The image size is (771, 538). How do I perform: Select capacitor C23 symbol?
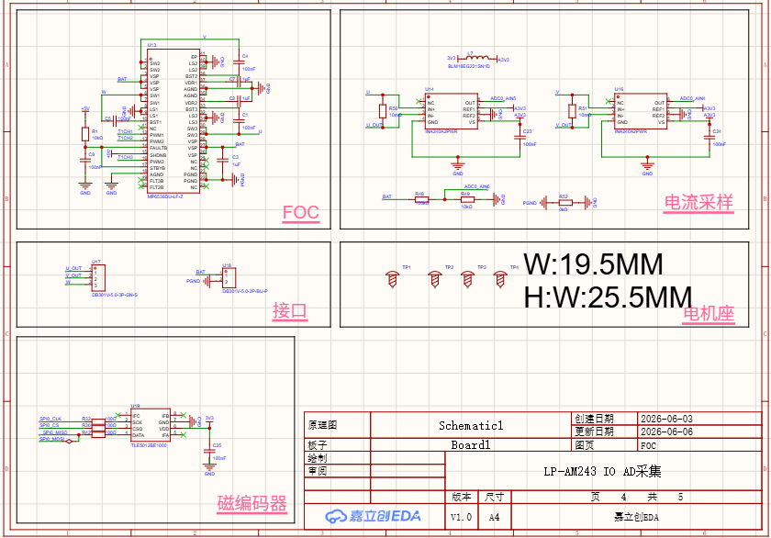[x=520, y=137]
